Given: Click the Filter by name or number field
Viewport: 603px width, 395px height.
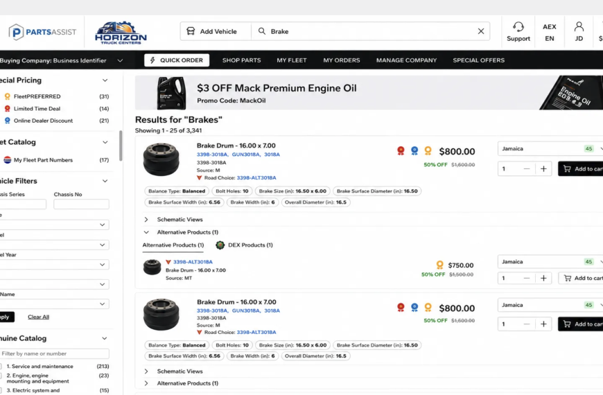Looking at the screenshot, I should point(54,353).
